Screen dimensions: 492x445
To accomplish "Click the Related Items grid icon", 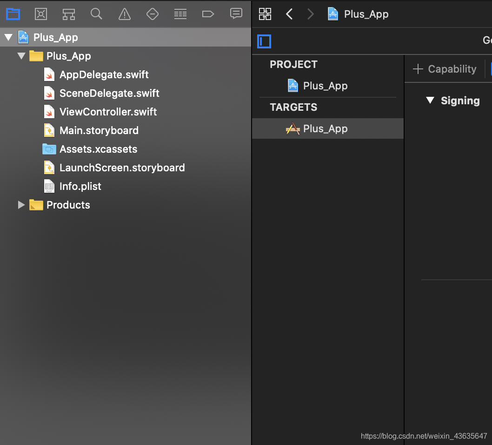I will coord(265,14).
